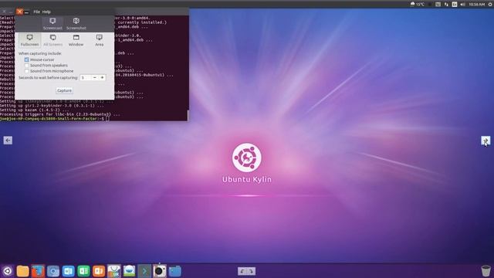Viewport: 494px width, 278px height.
Task: Open the session gear menu in top panel
Action: (490, 4)
